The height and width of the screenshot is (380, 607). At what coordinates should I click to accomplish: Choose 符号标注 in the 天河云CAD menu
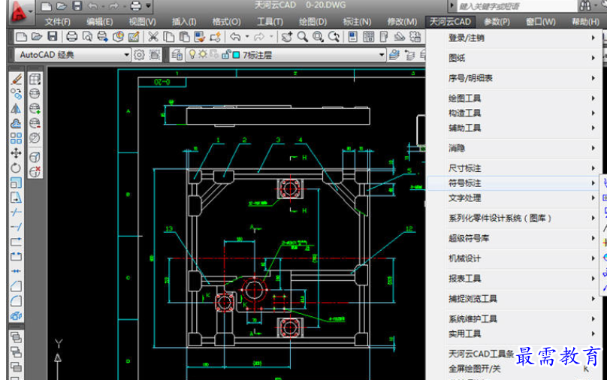(513, 183)
